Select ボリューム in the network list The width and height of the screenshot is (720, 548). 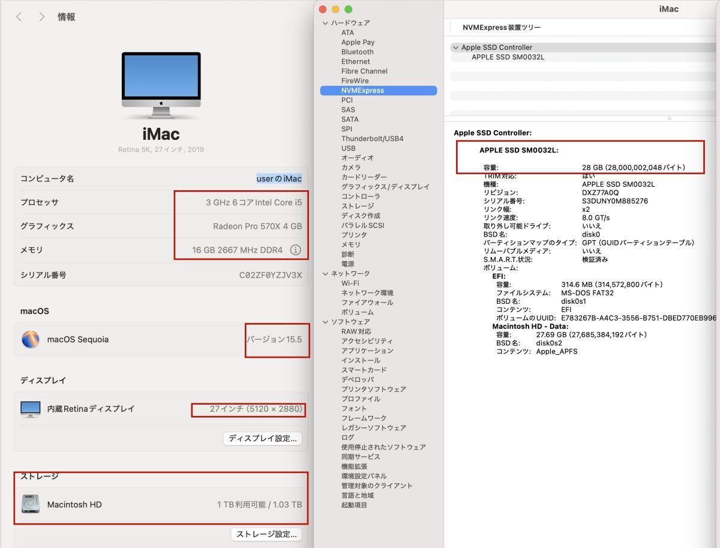pyautogui.click(x=358, y=312)
